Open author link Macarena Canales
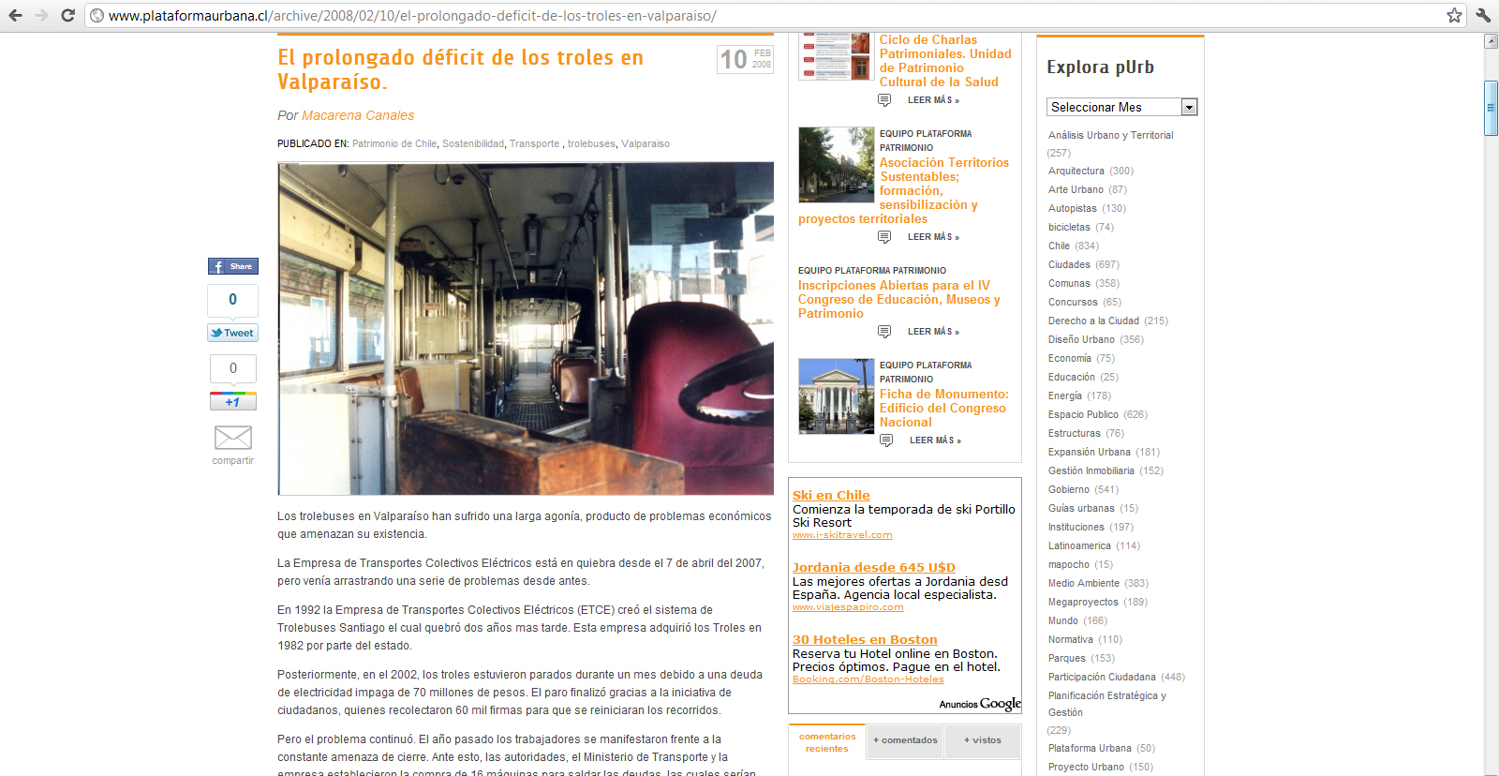 (358, 115)
